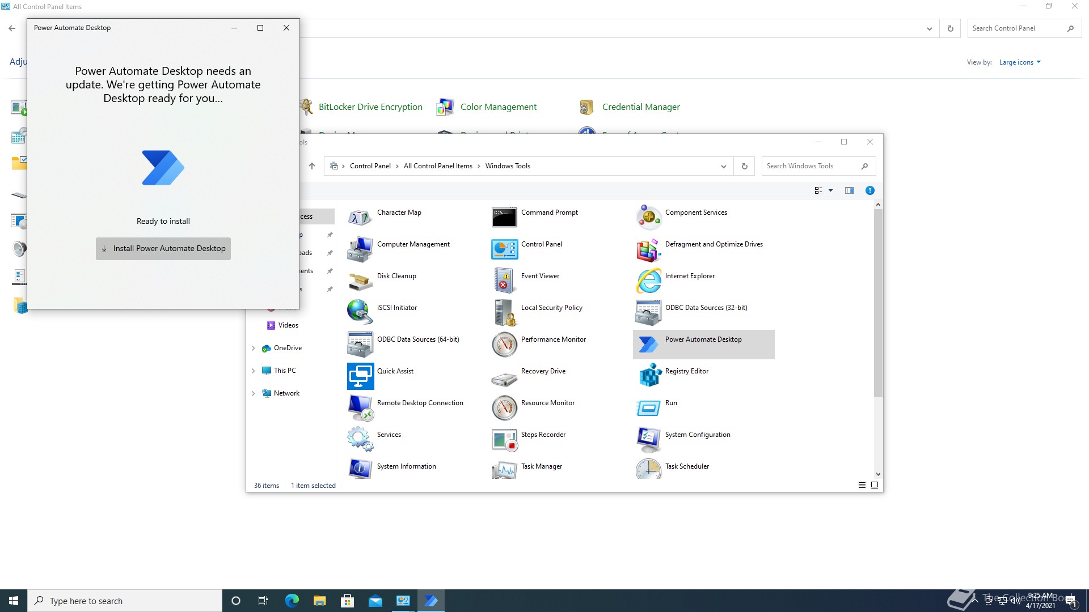Switch to large icons view in status bar
The height and width of the screenshot is (612, 1089).
[x=874, y=485]
